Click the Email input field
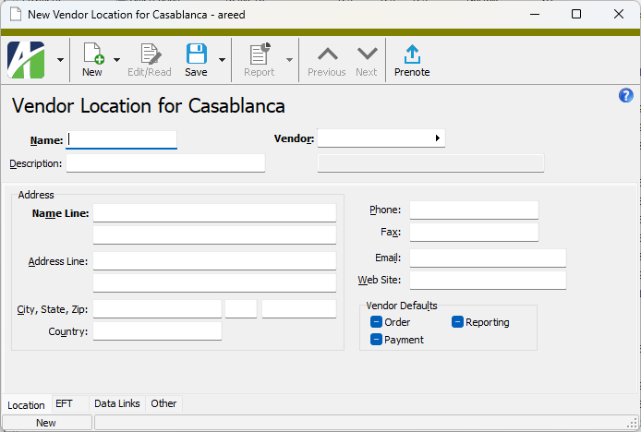 pyautogui.click(x=487, y=258)
